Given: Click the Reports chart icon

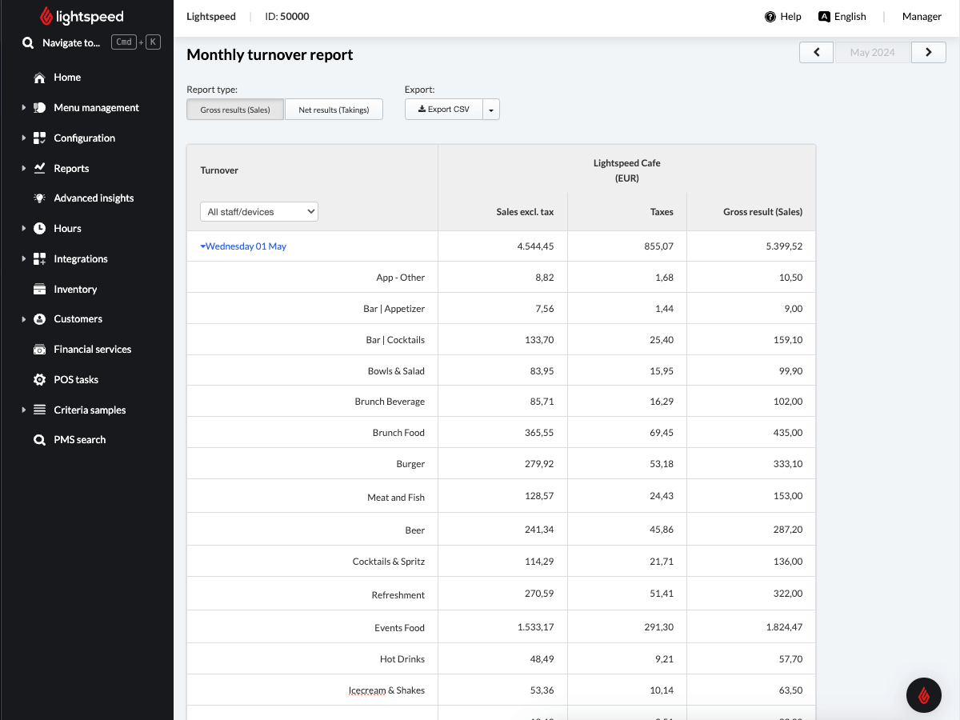Looking at the screenshot, I should [x=39, y=169].
